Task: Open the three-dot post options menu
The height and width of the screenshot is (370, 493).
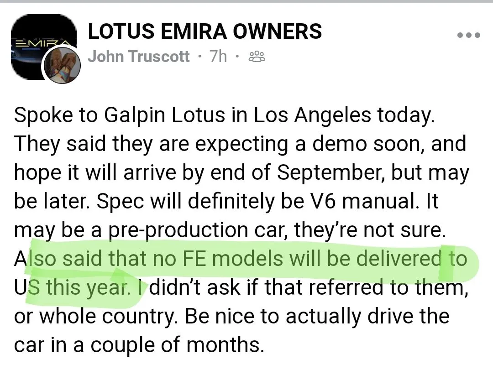Action: coord(468,35)
